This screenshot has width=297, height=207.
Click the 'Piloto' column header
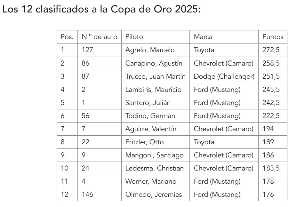(x=156, y=37)
